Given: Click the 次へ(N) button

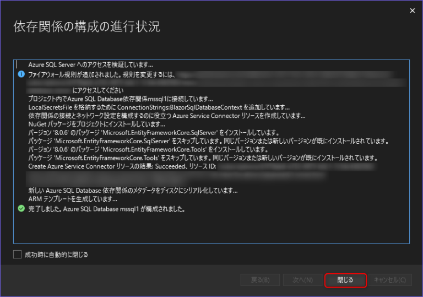Looking at the screenshot, I should pyautogui.click(x=302, y=280).
